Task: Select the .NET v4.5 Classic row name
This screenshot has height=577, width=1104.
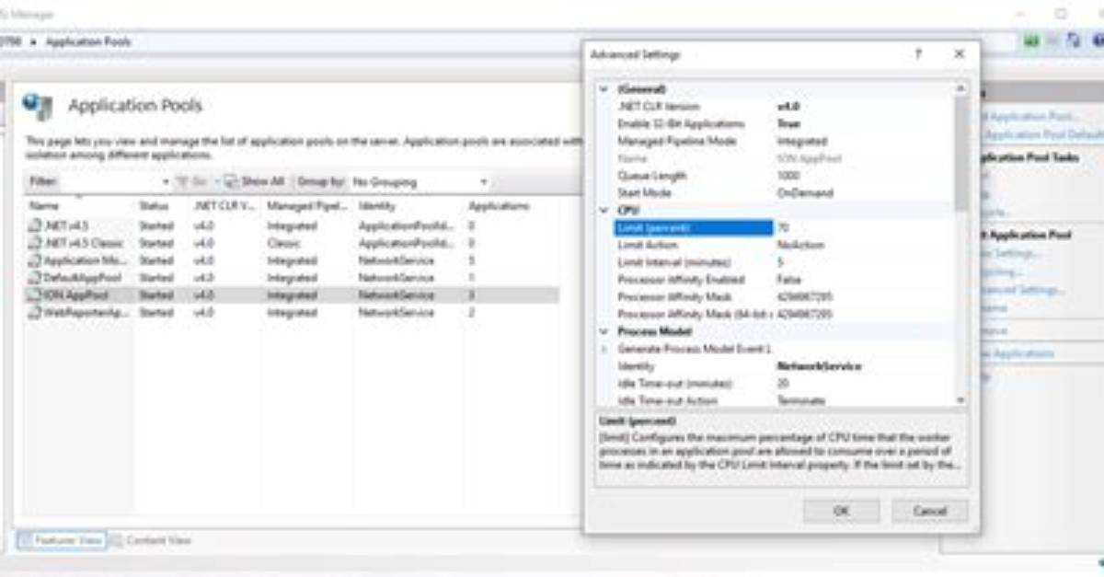Action: click(83, 243)
